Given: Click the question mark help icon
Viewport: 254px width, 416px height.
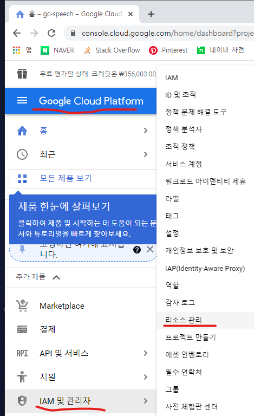Looking at the screenshot, I should [137, 250].
